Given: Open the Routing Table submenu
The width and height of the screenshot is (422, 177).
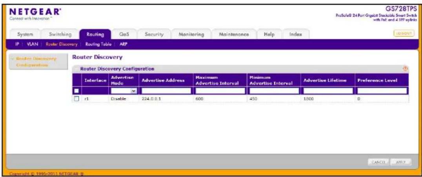Looking at the screenshot, I should pyautogui.click(x=98, y=45).
